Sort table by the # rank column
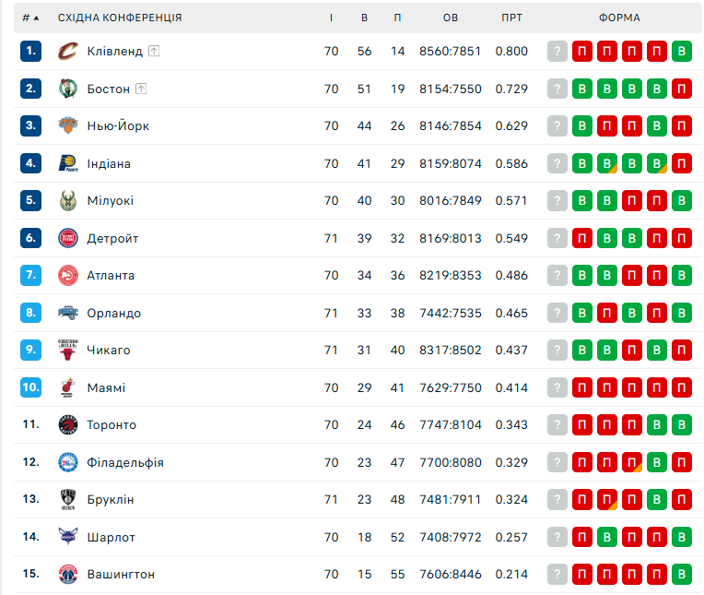 [30, 18]
